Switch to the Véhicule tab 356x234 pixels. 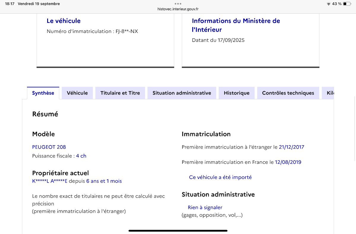[77, 93]
